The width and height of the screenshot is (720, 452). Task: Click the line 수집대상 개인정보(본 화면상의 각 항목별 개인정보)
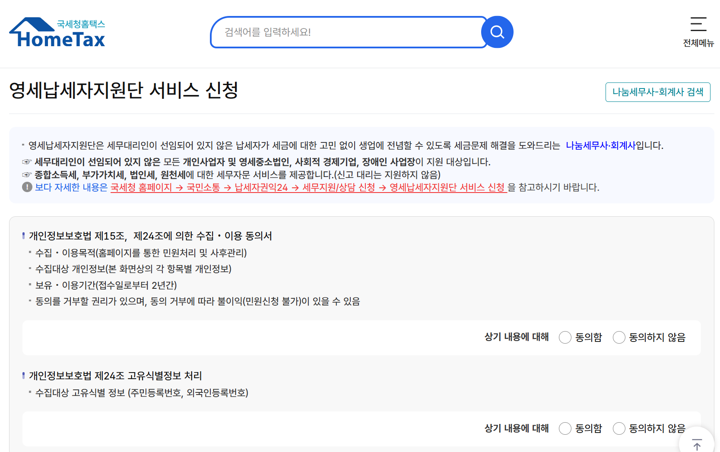coord(133,269)
